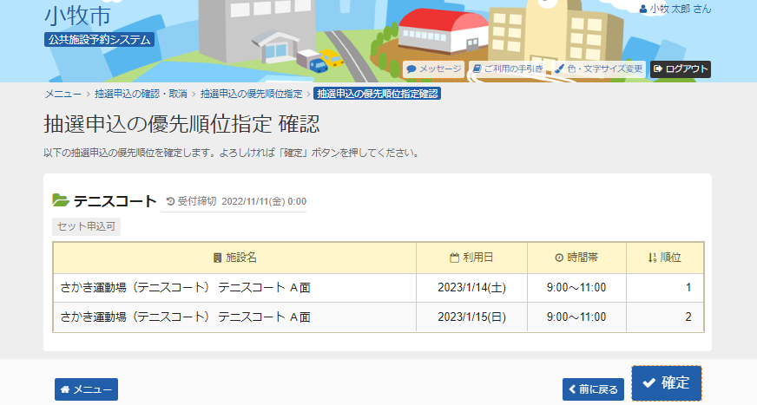This screenshot has width=757, height=405.
Task: Click the 確定 confirm button
Action: (666, 382)
